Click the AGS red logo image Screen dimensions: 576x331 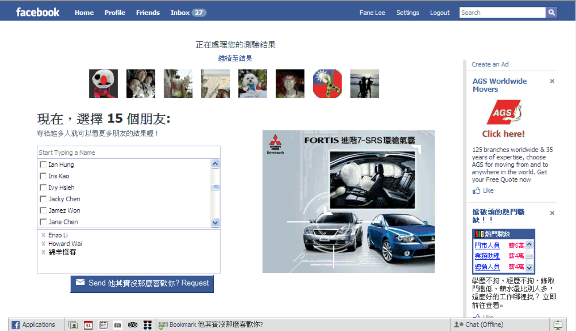504,112
